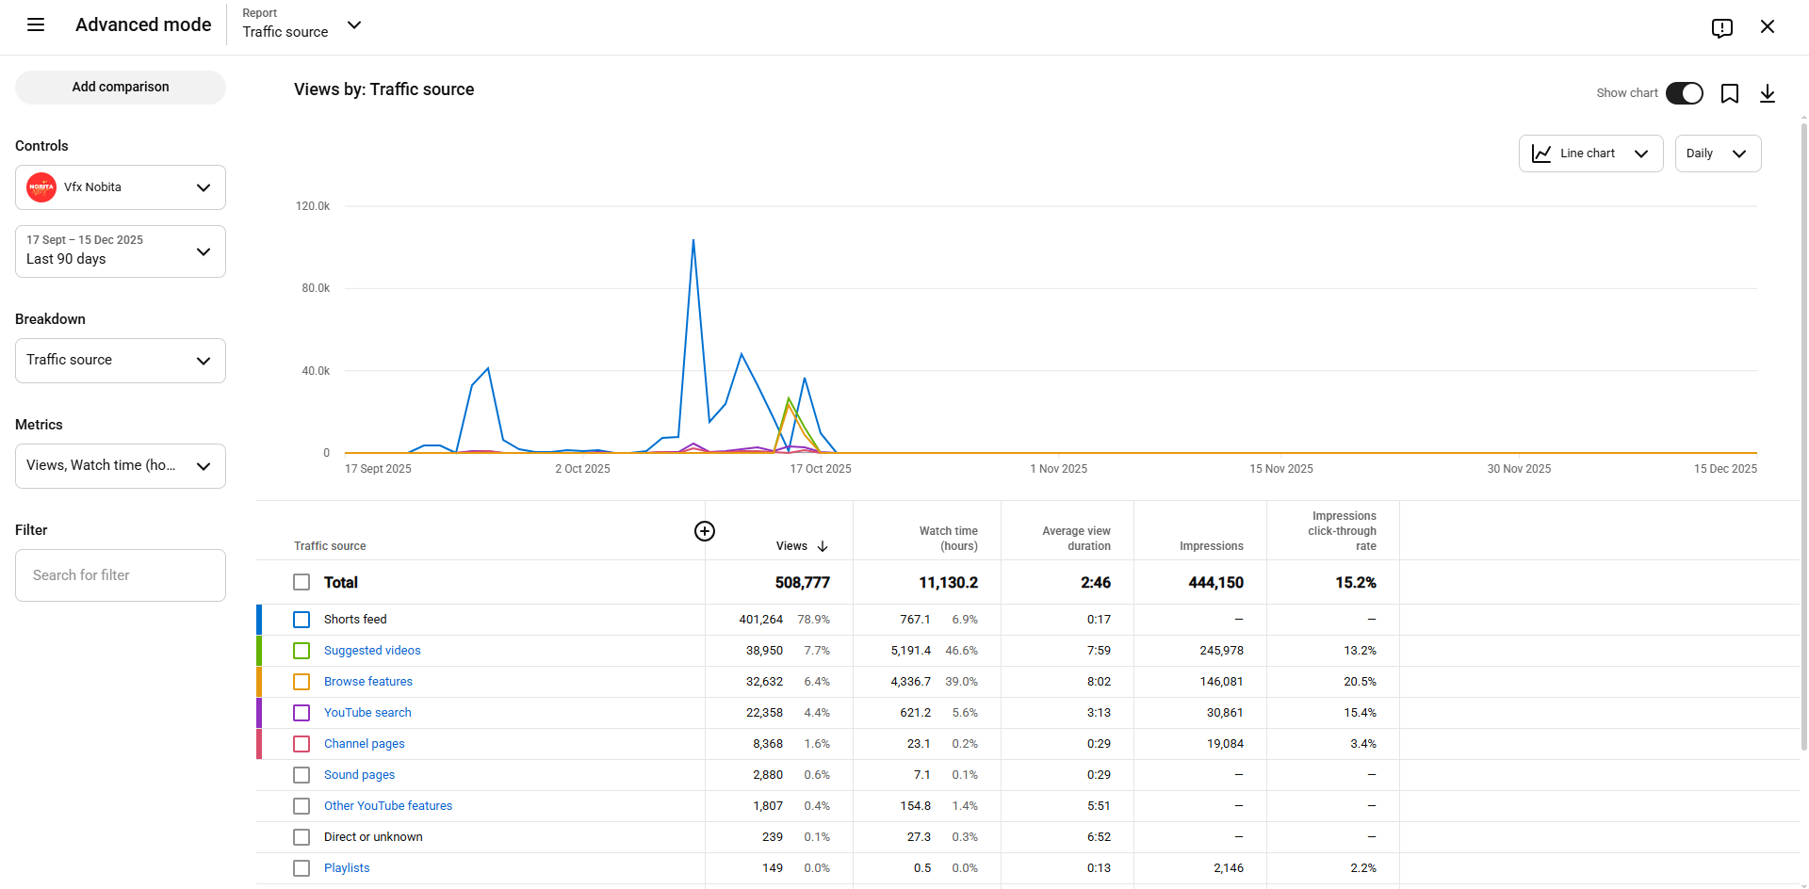This screenshot has width=1809, height=889.
Task: Tick the Shorts feed checkbox
Action: (301, 620)
